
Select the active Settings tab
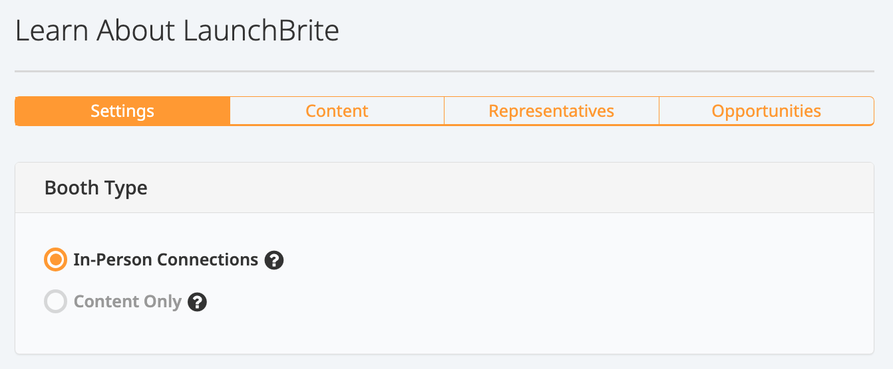pos(122,111)
